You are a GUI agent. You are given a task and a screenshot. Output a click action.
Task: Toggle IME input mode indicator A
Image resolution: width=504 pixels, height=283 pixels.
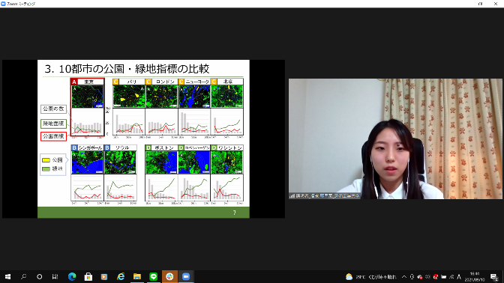click(459, 277)
